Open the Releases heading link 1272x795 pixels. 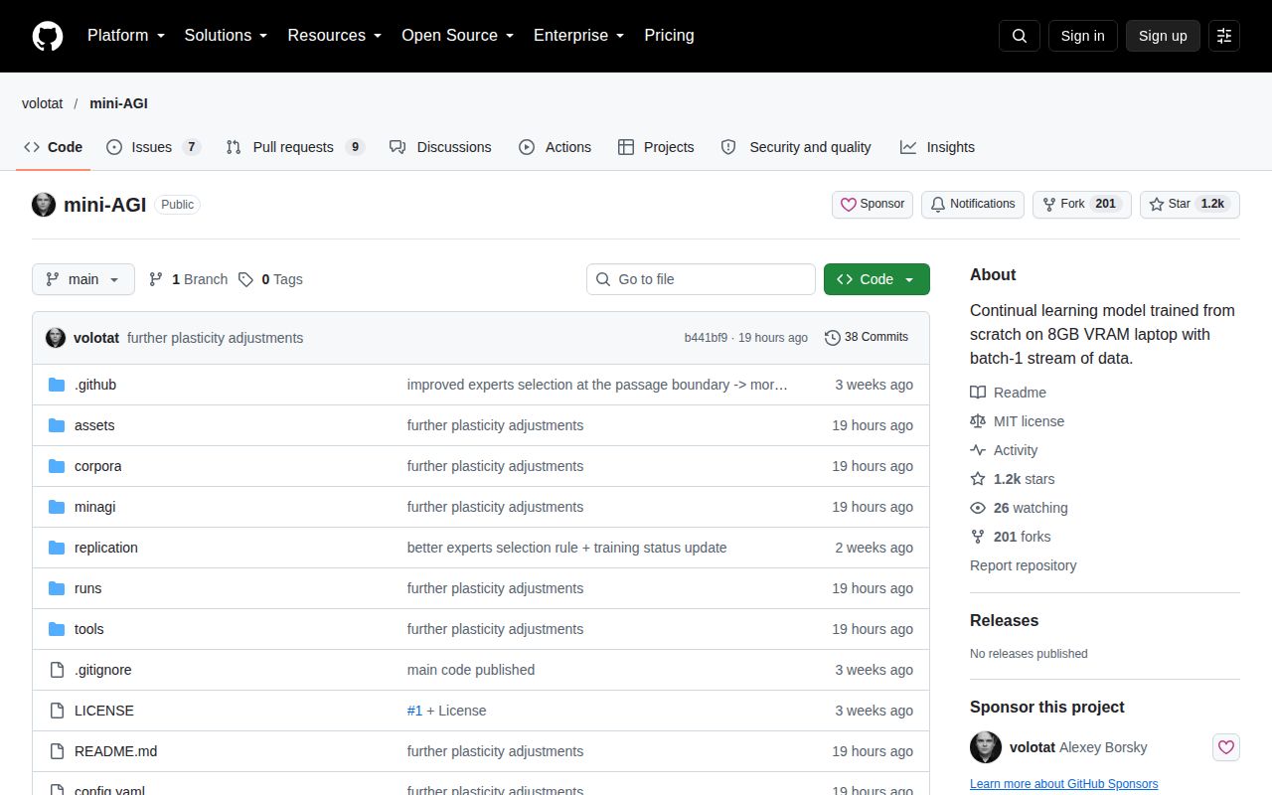pyautogui.click(x=1004, y=620)
